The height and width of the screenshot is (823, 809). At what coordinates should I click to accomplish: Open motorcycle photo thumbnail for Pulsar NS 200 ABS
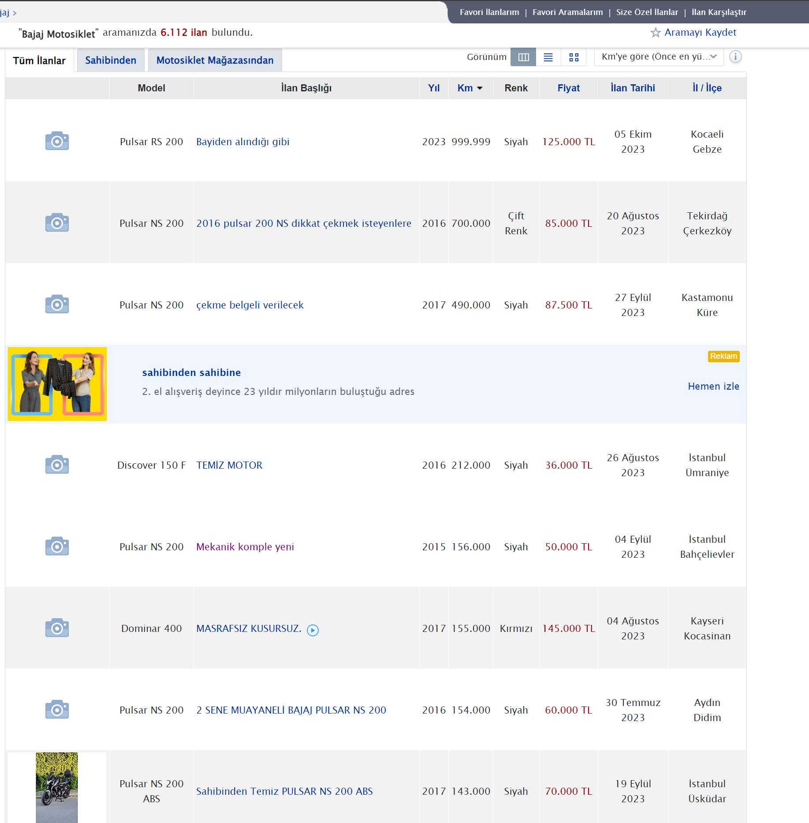coord(57,788)
